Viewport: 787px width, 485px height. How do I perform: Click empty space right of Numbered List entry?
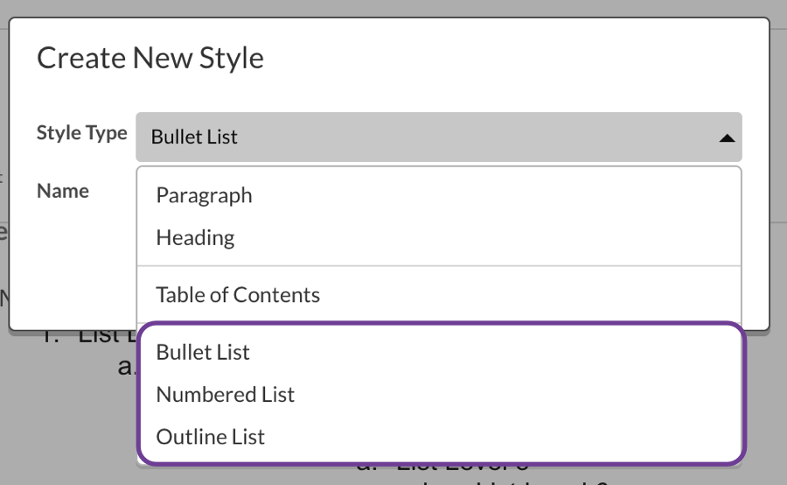click(525, 394)
